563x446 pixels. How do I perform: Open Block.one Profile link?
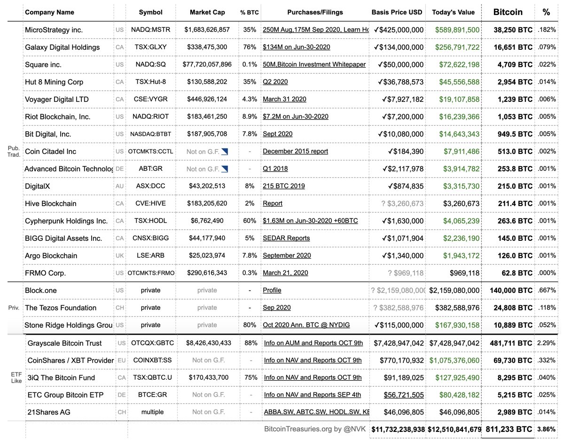tap(272, 290)
